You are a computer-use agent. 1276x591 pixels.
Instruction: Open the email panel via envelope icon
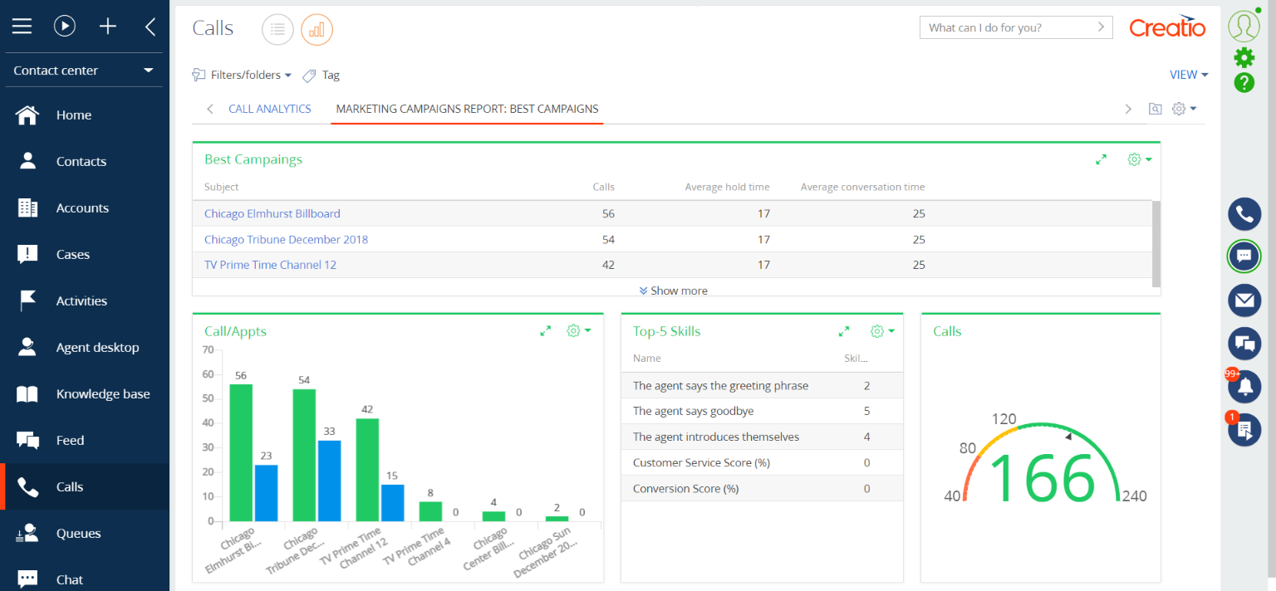coord(1244,300)
